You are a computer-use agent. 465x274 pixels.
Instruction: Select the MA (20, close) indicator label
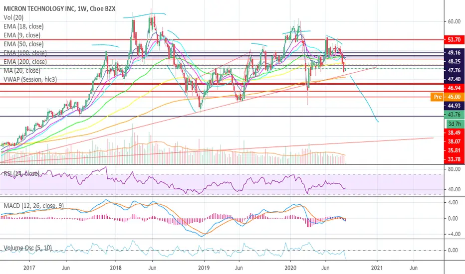(22, 71)
